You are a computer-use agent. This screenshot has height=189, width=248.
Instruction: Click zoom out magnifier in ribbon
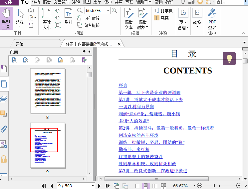pos(80,11)
